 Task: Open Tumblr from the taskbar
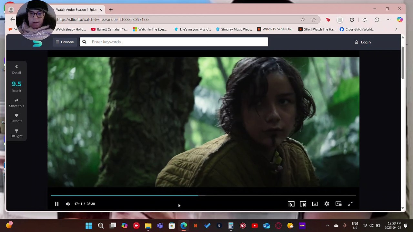(219, 226)
